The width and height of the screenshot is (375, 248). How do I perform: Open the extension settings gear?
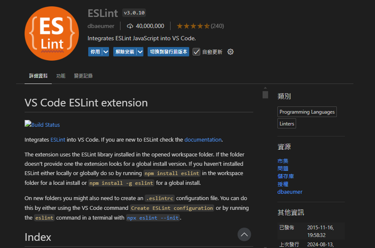click(x=230, y=52)
